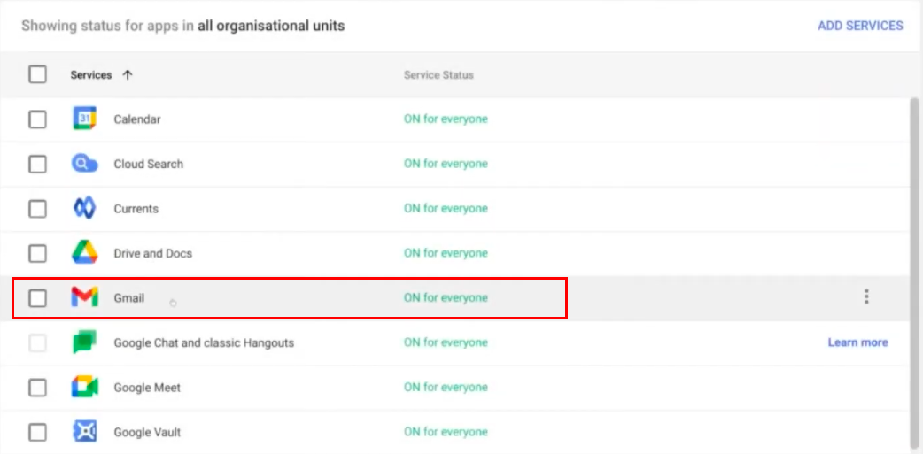The image size is (923, 454).
Task: Open Google Chat and classic Hangouts name
Action: 204,342
